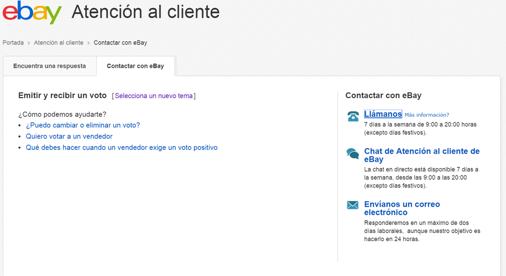Click the Atención al cliente page heading
The height and width of the screenshot is (276, 506).
click(x=146, y=12)
